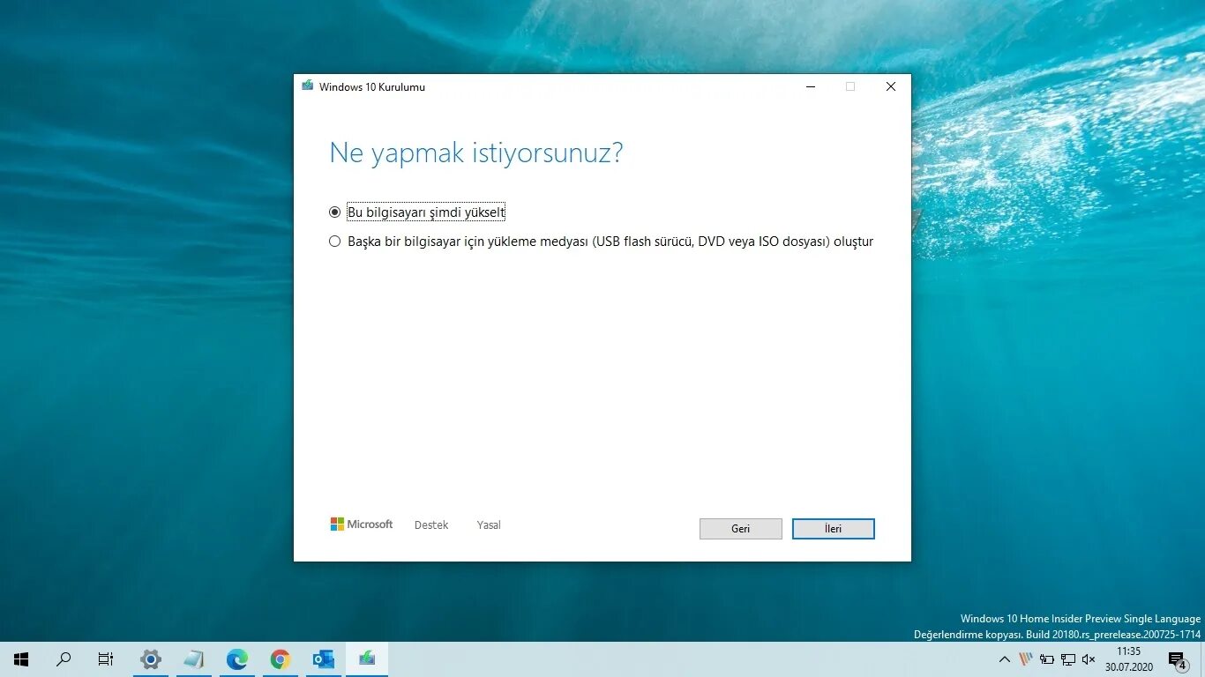Click the Windows 10 Kurulumu title bar icon
Image resolution: width=1205 pixels, height=677 pixels.
307,86
